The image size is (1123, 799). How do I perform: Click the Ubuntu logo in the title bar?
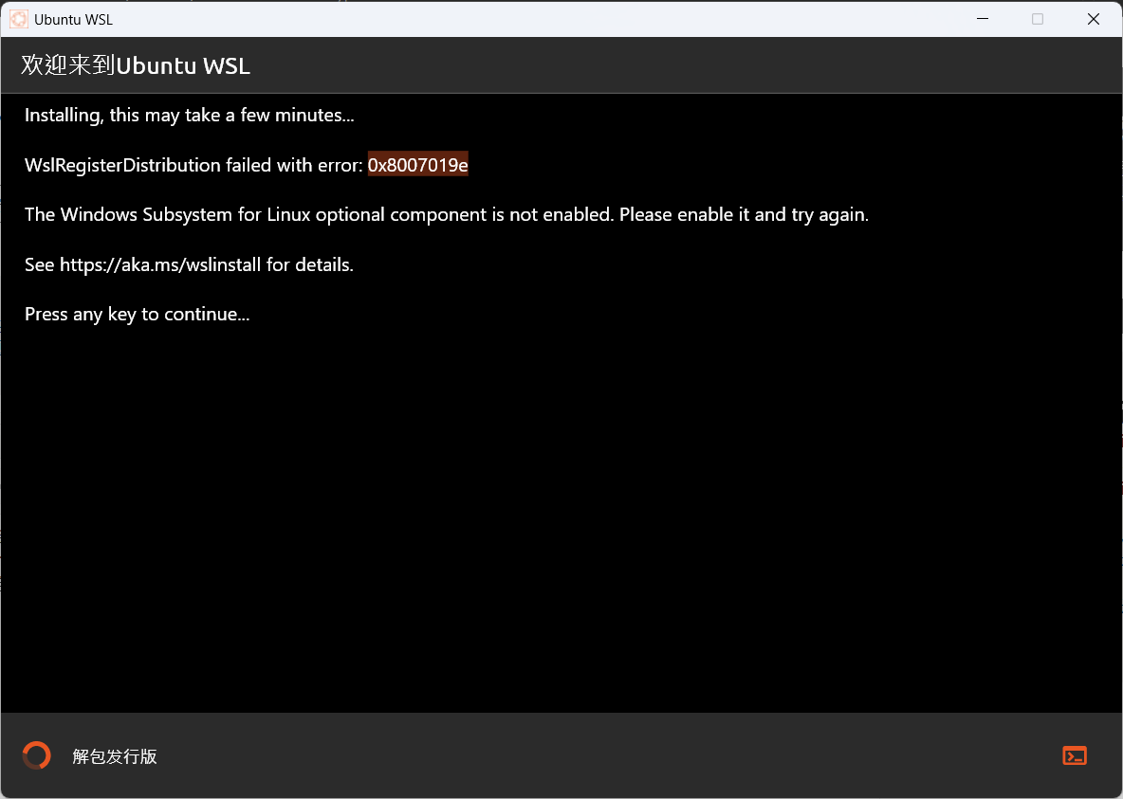[17, 18]
